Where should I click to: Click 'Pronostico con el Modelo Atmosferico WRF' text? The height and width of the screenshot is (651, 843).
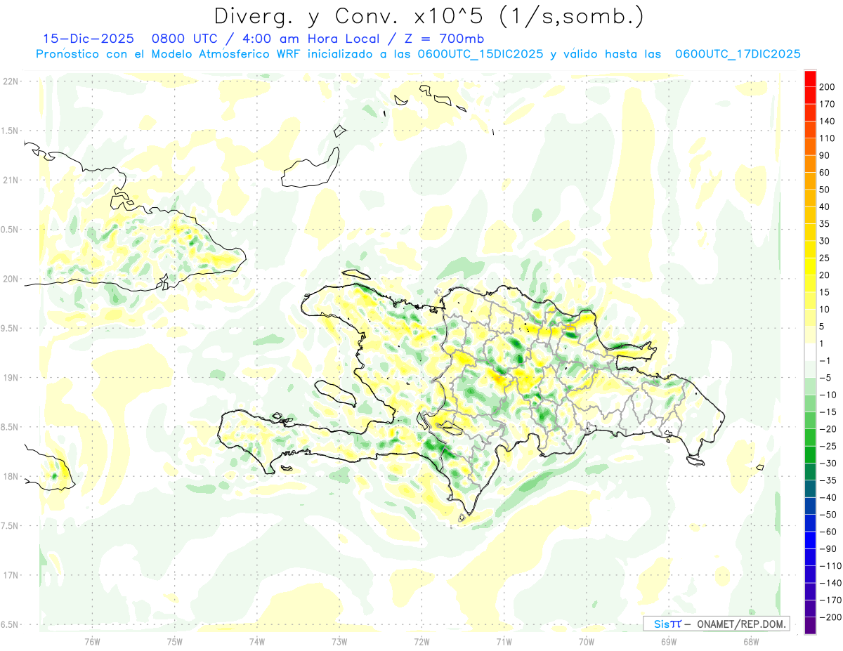point(169,54)
